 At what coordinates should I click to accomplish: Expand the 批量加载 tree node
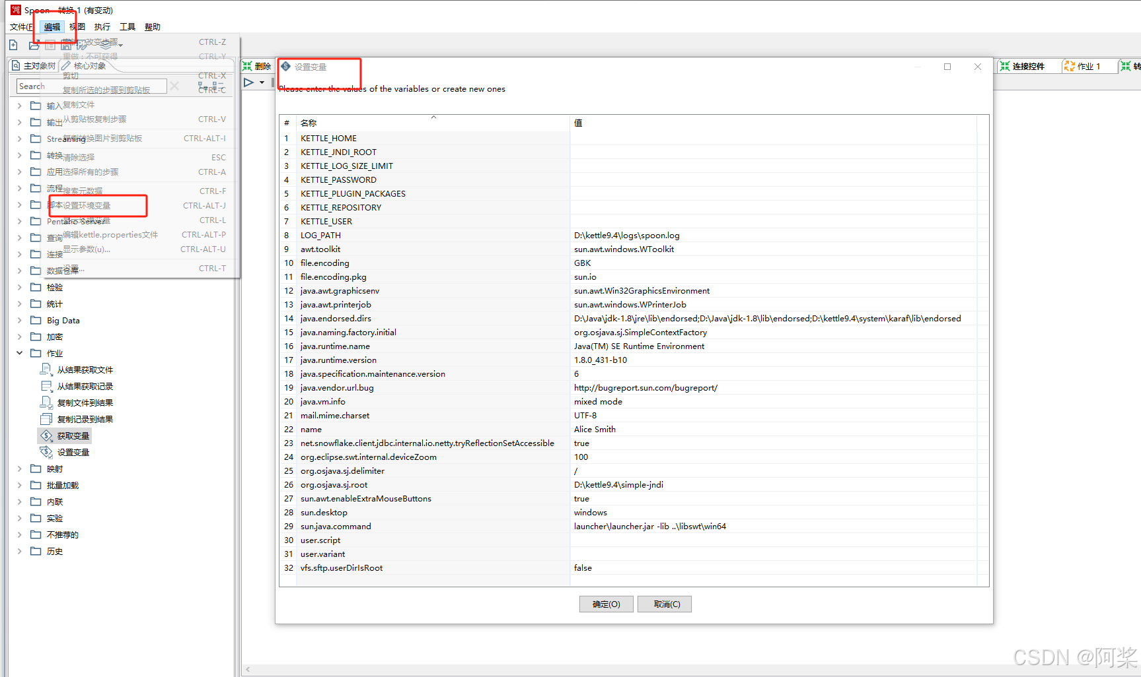point(19,485)
